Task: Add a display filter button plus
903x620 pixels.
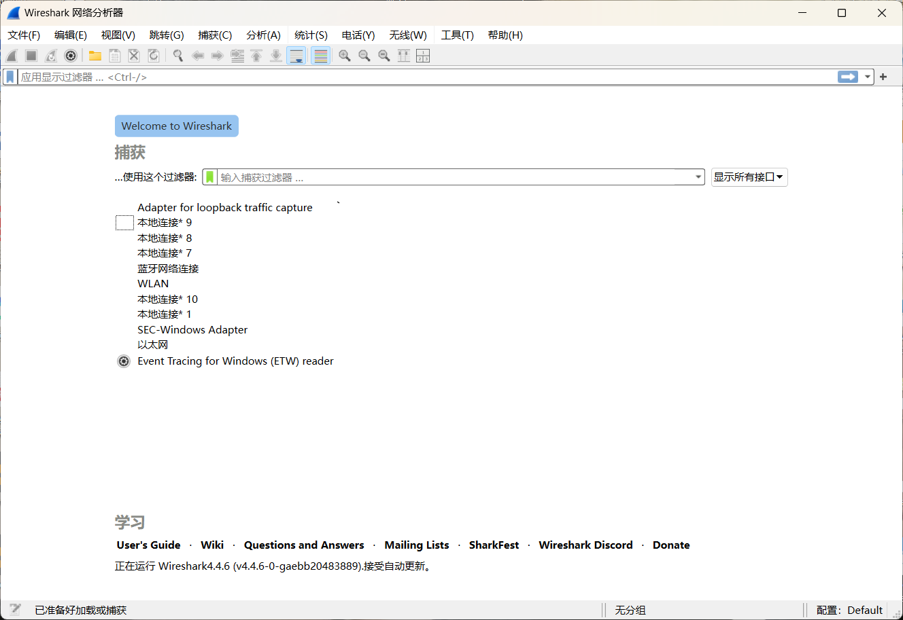Action: click(x=883, y=77)
